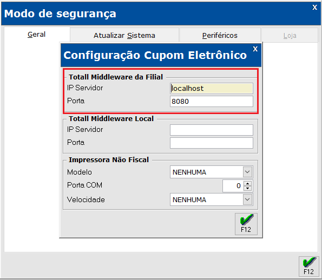Click the Porta COM label
The image size is (322, 280).
(84, 185)
